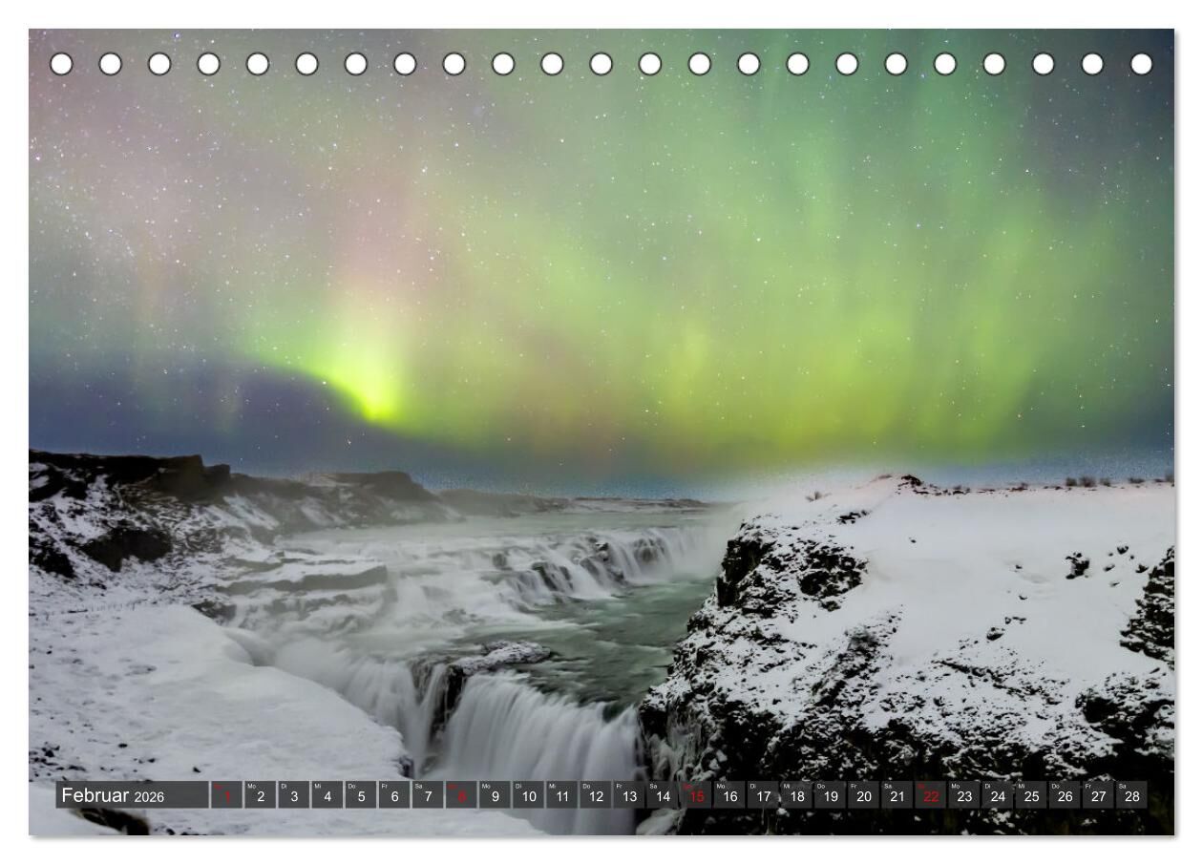Screen dimensions: 1203x864
Task: Select the red Sunday 22 date cell
Action: pyautogui.click(x=931, y=795)
